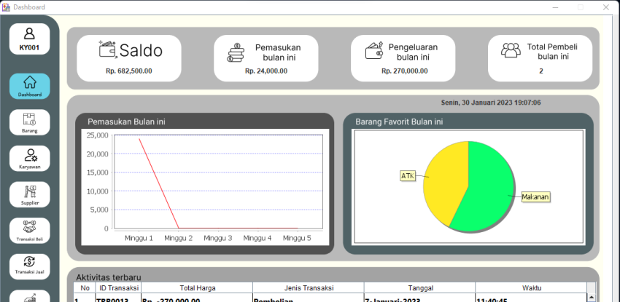Open Transaksi Jual from the sidebar
Viewport: 620px width, 302px height.
(x=29, y=266)
